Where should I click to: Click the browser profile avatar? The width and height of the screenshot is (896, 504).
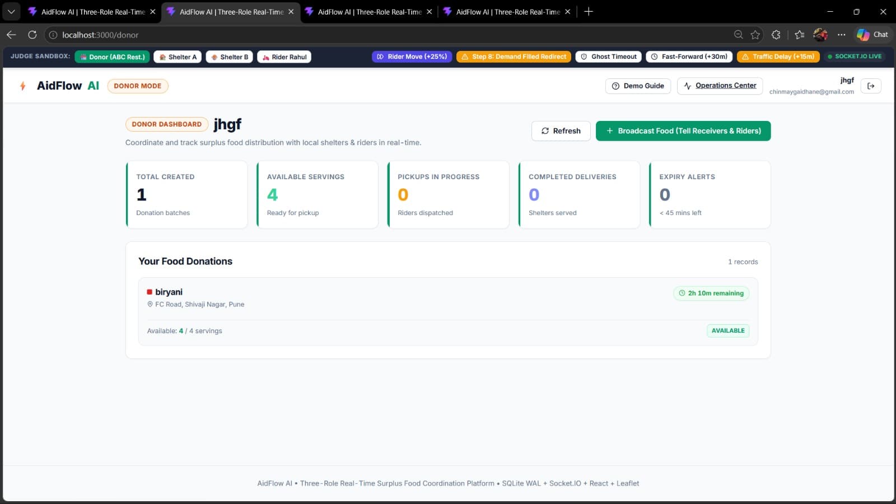820,35
